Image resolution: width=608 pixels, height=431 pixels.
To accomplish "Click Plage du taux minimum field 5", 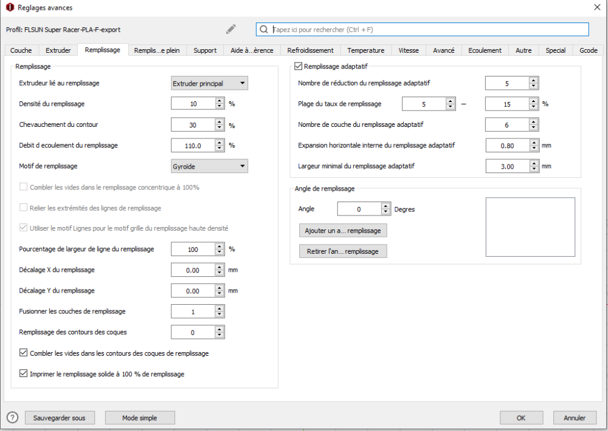I will [424, 104].
